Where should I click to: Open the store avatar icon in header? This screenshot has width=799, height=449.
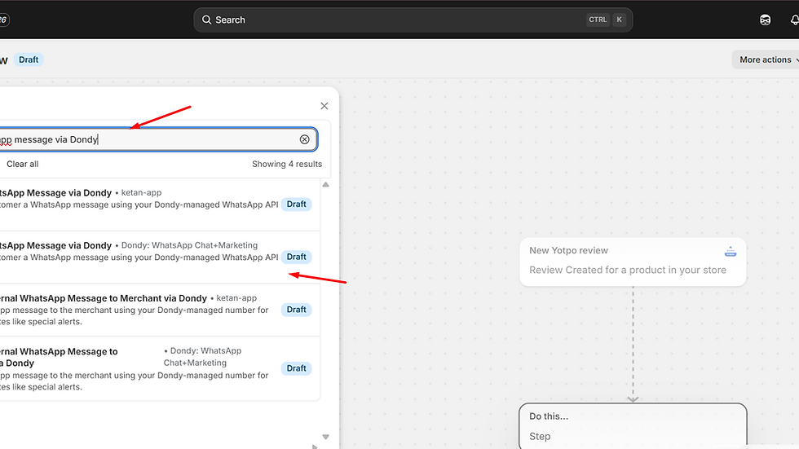pyautogui.click(x=765, y=20)
